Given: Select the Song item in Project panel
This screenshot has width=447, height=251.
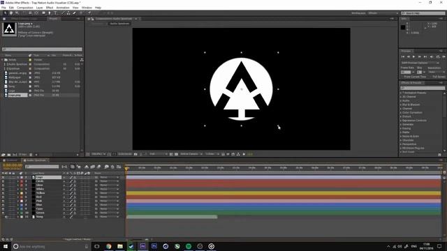Looking at the screenshot, I should coord(11,86).
